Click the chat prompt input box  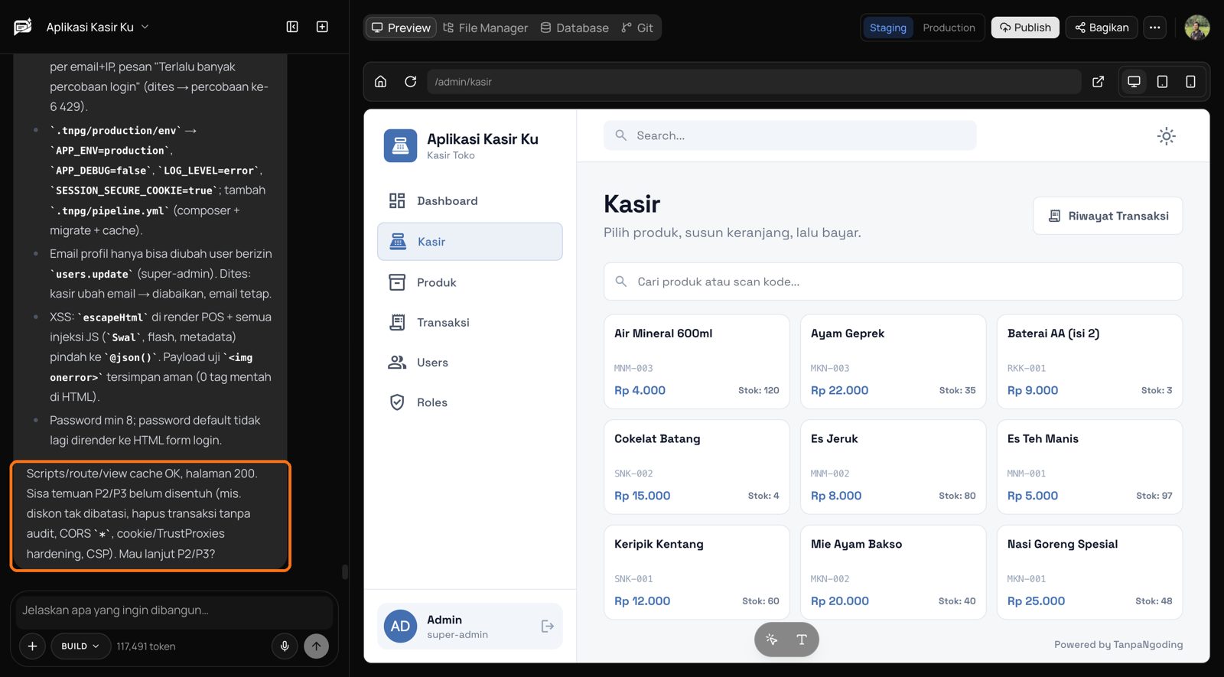coord(174,610)
